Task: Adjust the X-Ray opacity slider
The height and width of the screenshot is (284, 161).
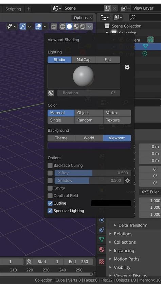Action: [x=93, y=173]
